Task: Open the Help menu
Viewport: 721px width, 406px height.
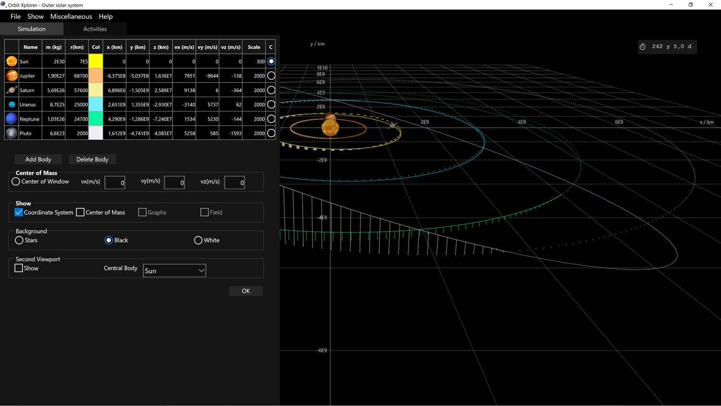Action: pos(106,16)
